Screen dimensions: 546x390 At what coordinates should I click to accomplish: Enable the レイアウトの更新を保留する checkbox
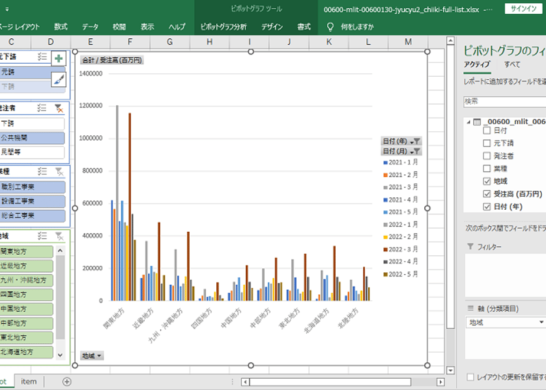[x=470, y=377]
